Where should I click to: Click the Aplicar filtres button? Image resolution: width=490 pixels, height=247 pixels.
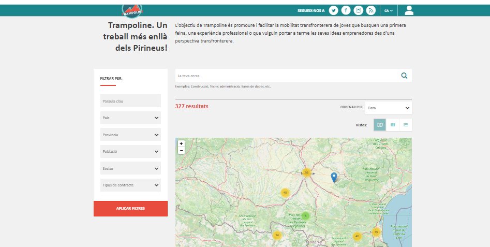[130, 209]
